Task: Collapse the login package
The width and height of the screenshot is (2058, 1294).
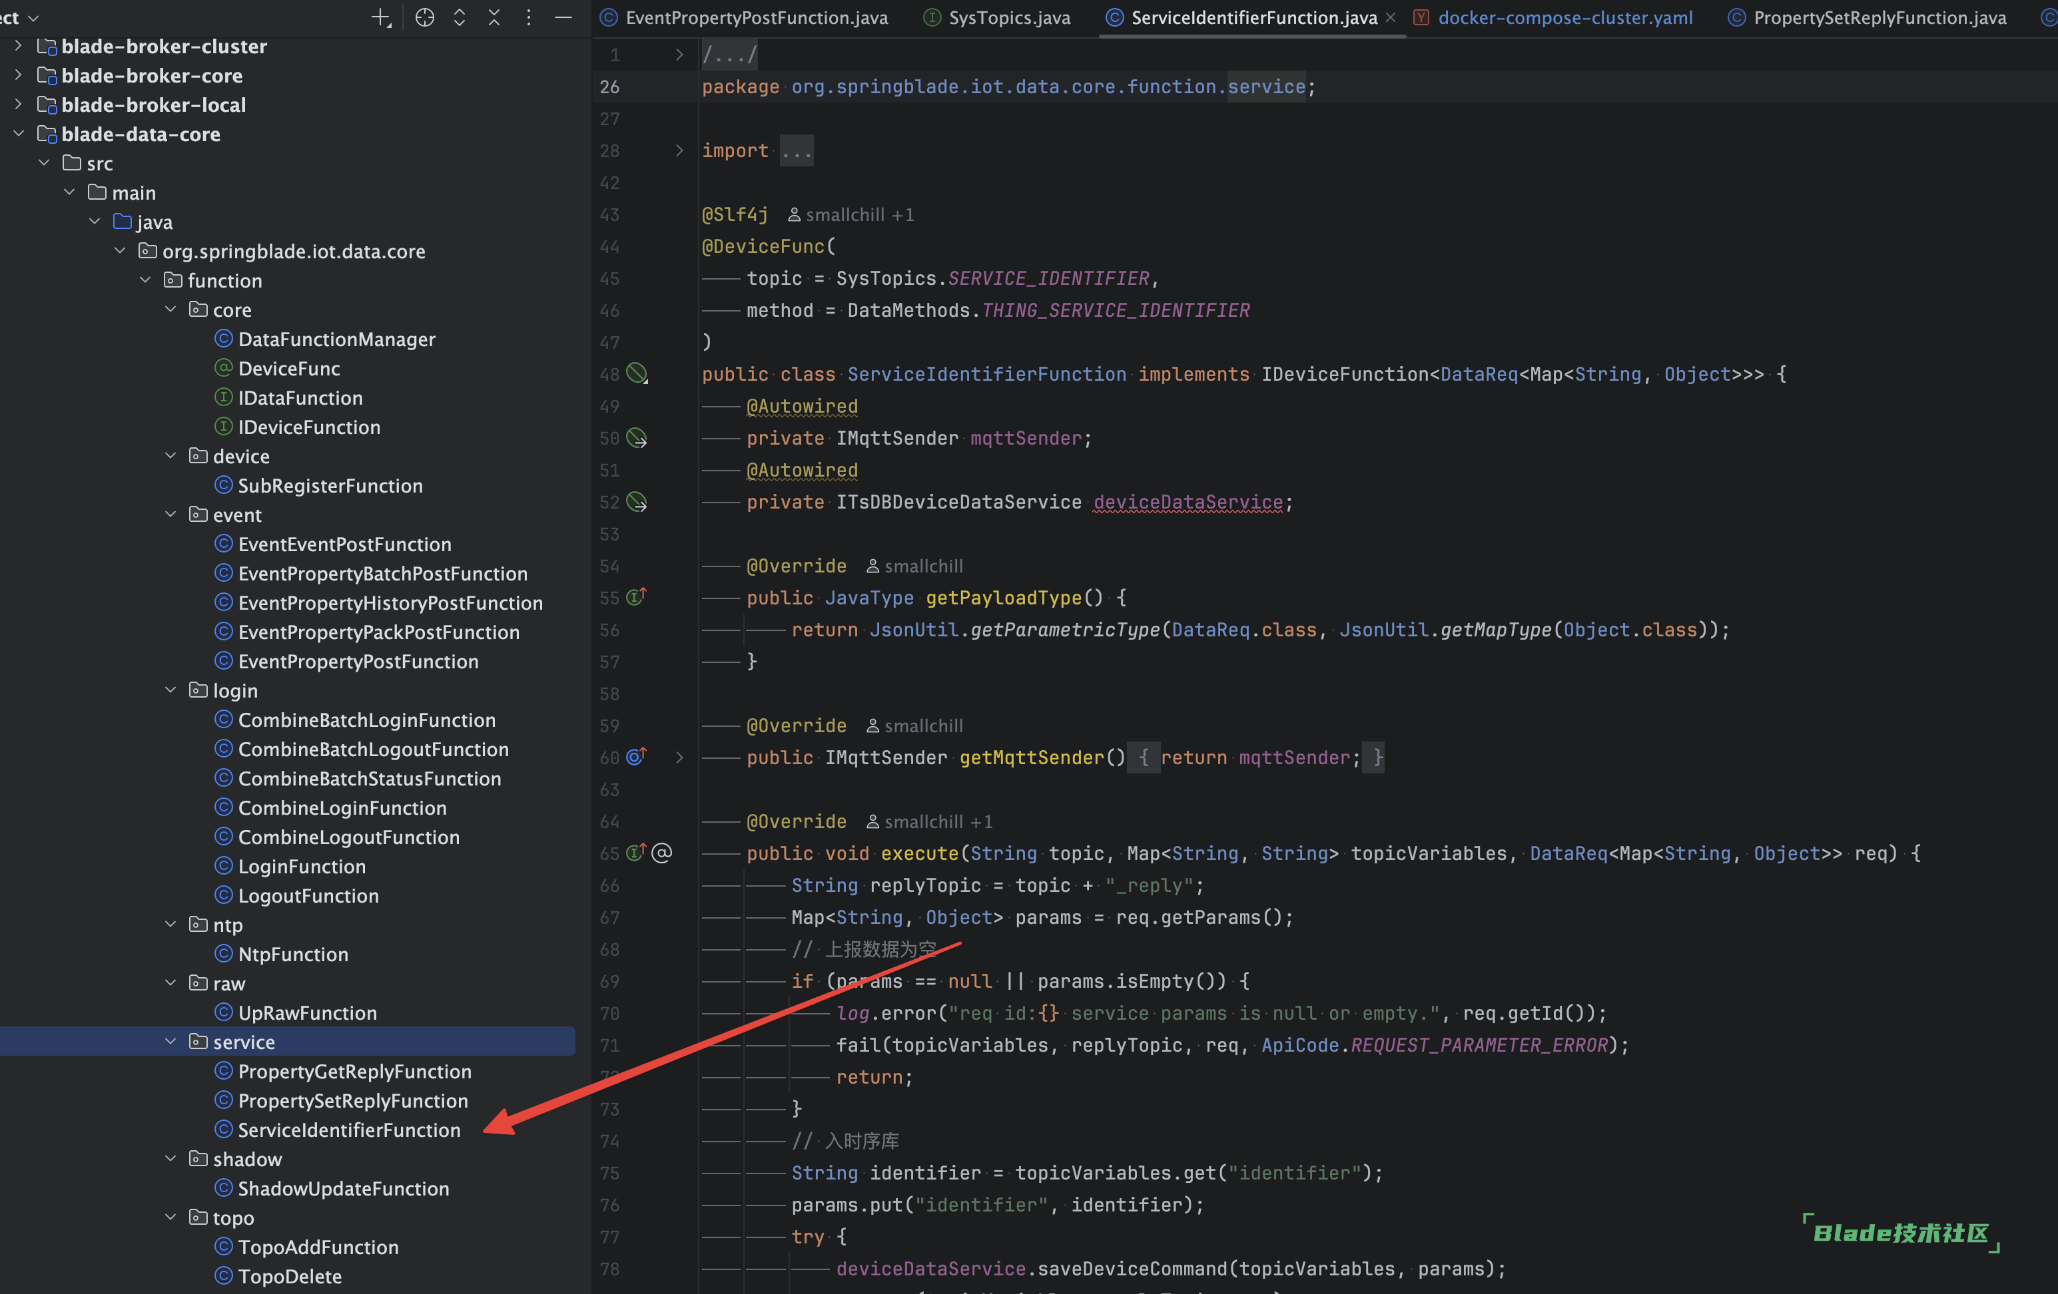Action: pyautogui.click(x=170, y=690)
